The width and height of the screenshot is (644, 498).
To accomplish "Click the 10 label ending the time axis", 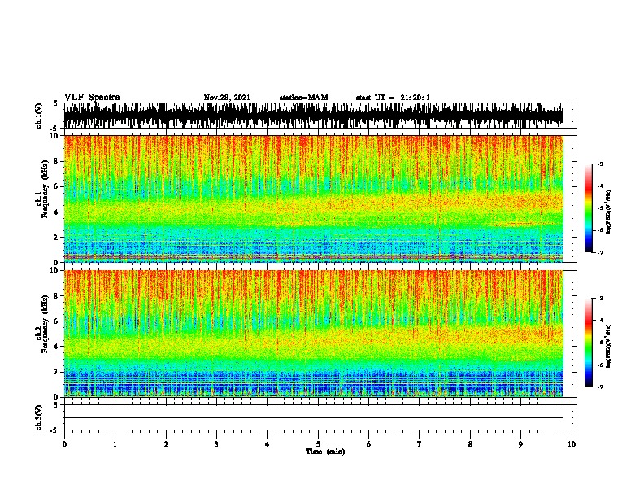I will [572, 444].
